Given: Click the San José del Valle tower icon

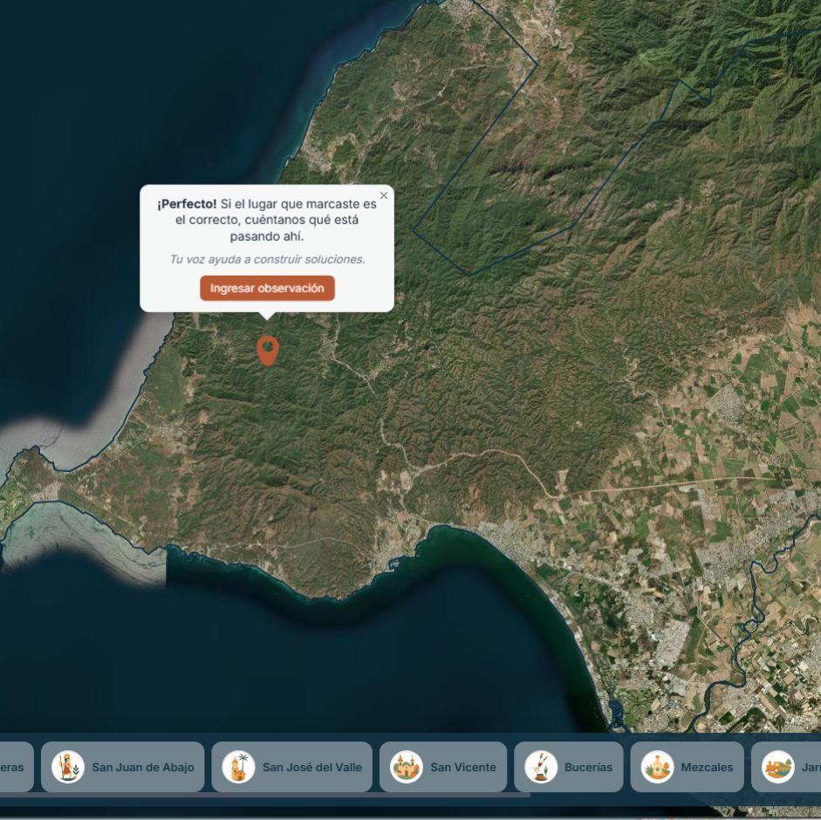Looking at the screenshot, I should [238, 767].
